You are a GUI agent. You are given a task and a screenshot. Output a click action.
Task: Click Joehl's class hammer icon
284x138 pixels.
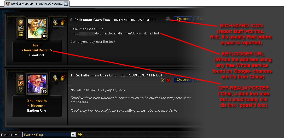21,28
